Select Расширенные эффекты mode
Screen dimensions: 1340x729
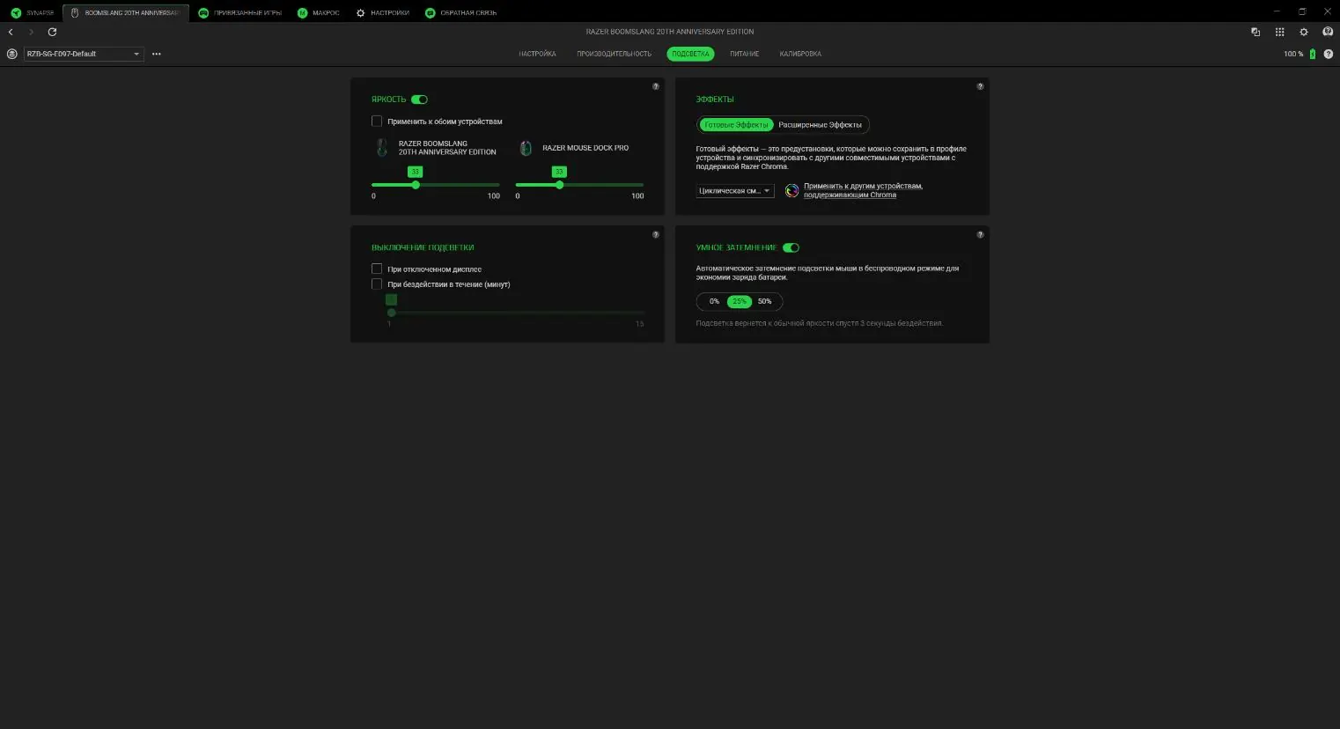(820, 125)
